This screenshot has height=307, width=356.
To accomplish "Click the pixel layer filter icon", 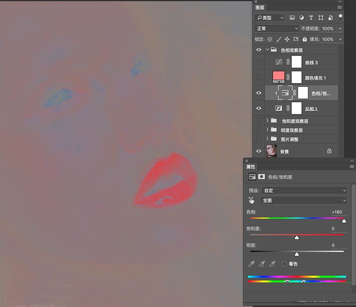I will tap(292, 18).
